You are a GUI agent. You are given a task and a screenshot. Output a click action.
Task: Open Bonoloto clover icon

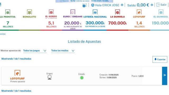coord(29,12)
